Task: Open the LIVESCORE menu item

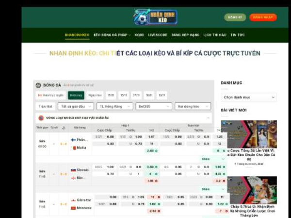Action: click(x=158, y=35)
